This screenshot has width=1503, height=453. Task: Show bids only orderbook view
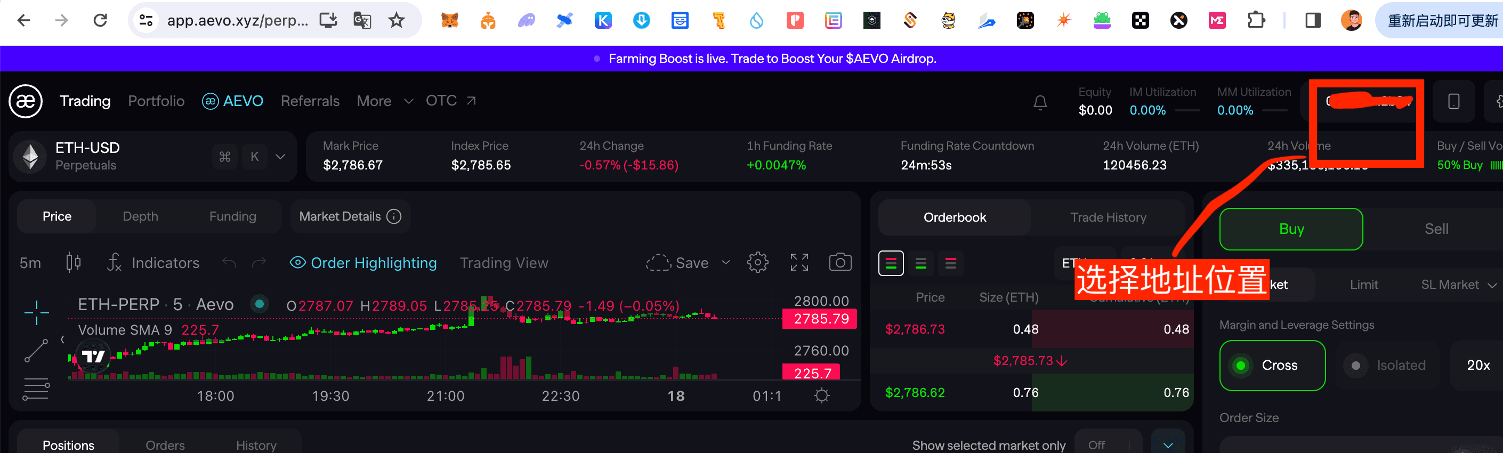[x=920, y=263]
